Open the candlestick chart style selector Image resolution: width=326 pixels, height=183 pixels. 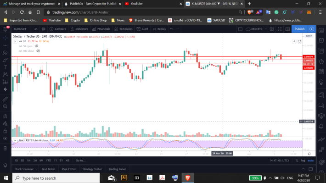[x=44, y=29]
